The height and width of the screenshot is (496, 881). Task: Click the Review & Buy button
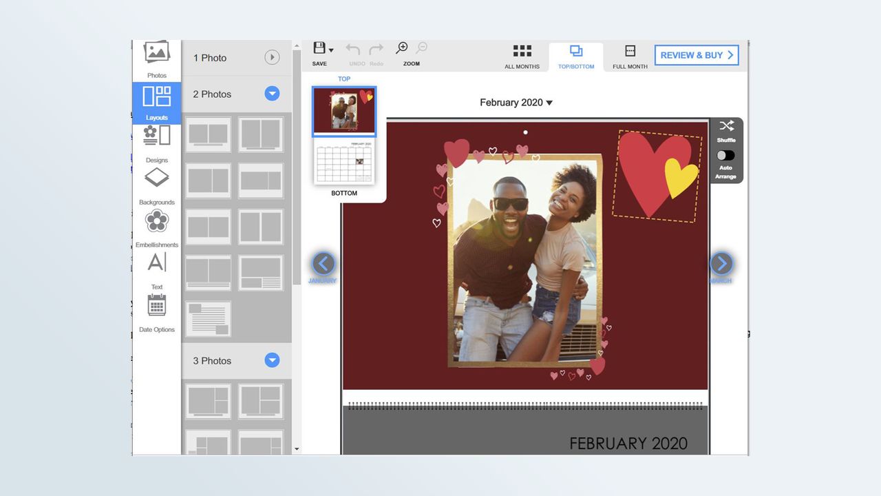(697, 55)
